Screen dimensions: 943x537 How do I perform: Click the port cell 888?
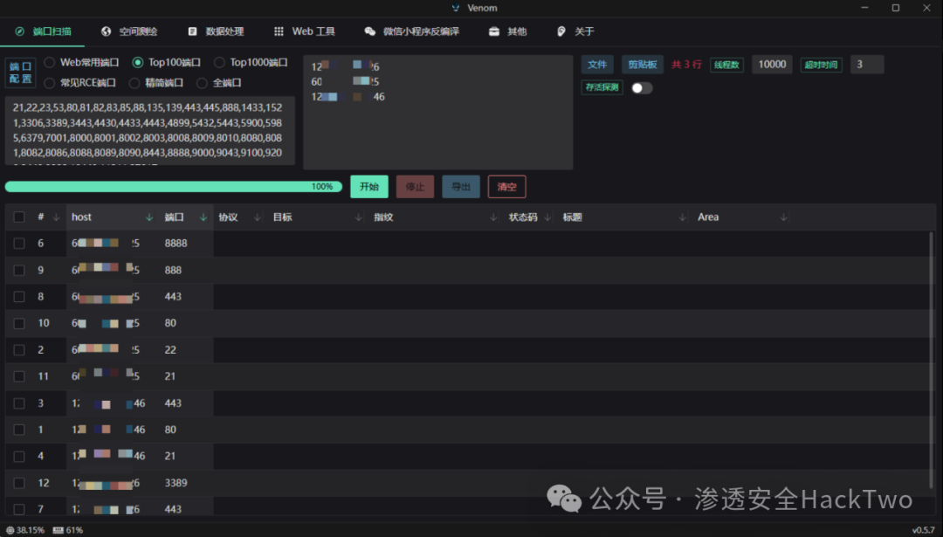coord(173,270)
